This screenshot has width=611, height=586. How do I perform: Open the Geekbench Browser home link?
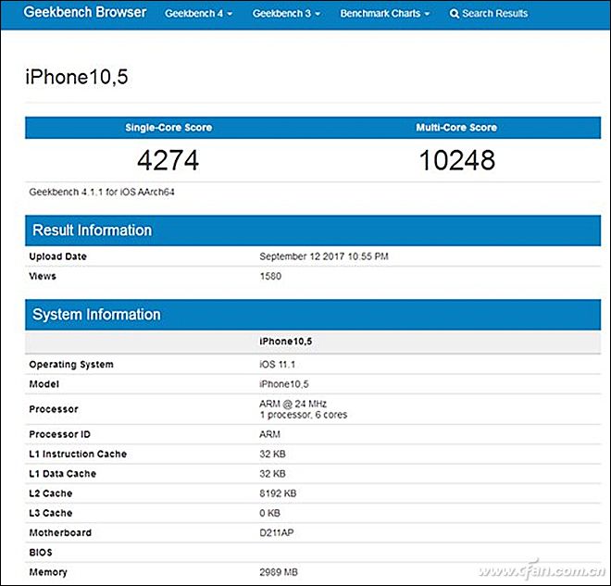point(85,12)
